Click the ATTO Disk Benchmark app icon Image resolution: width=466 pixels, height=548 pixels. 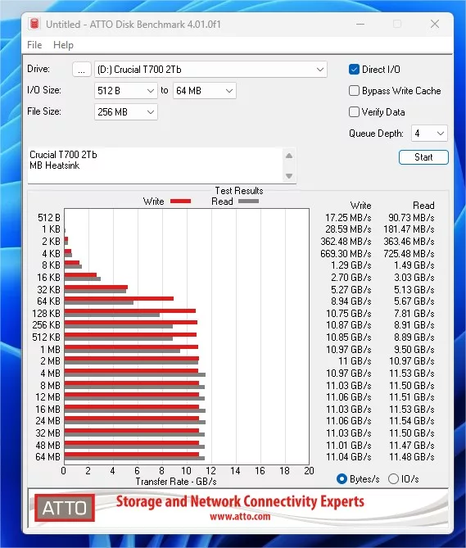click(34, 24)
